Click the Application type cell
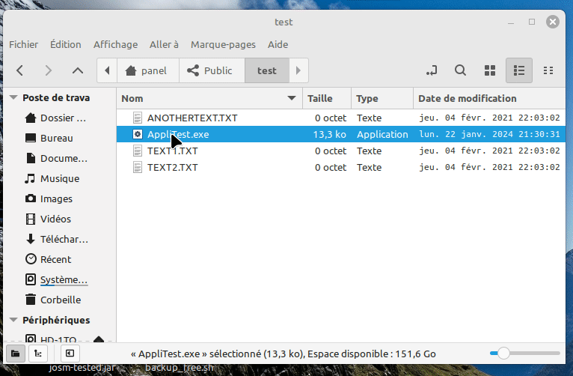Viewport: 573px width, 376px height. coord(382,134)
